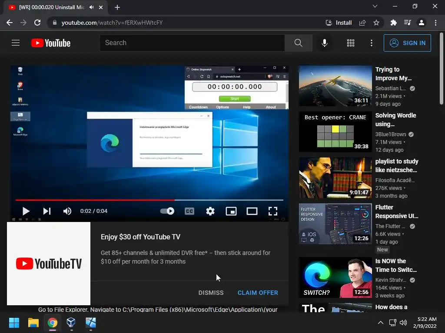Click the page vertical scrollbar

click(x=442, y=69)
